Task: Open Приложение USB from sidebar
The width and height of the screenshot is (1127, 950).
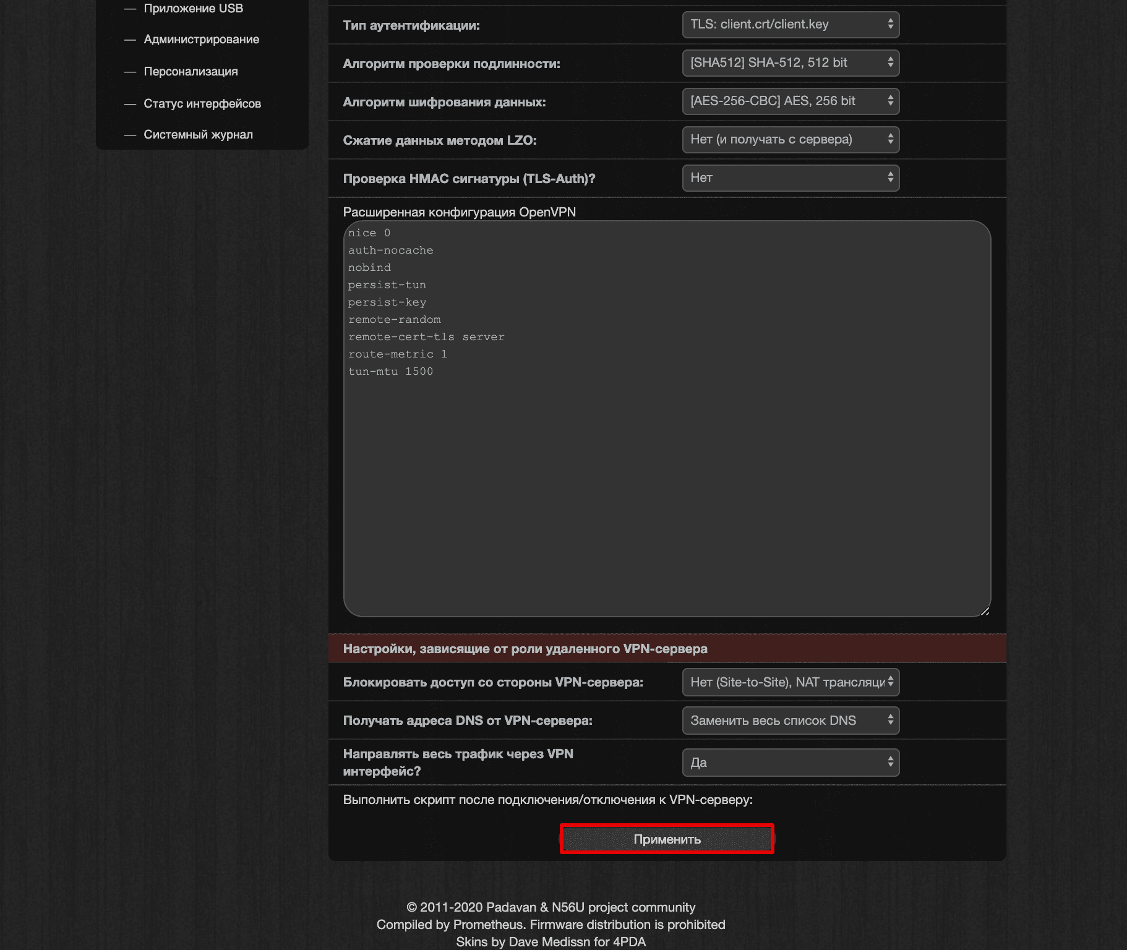Action: tap(193, 9)
